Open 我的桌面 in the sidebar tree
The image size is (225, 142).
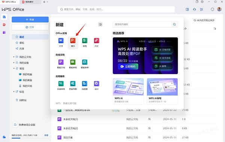pyautogui.click(x=25, y=80)
